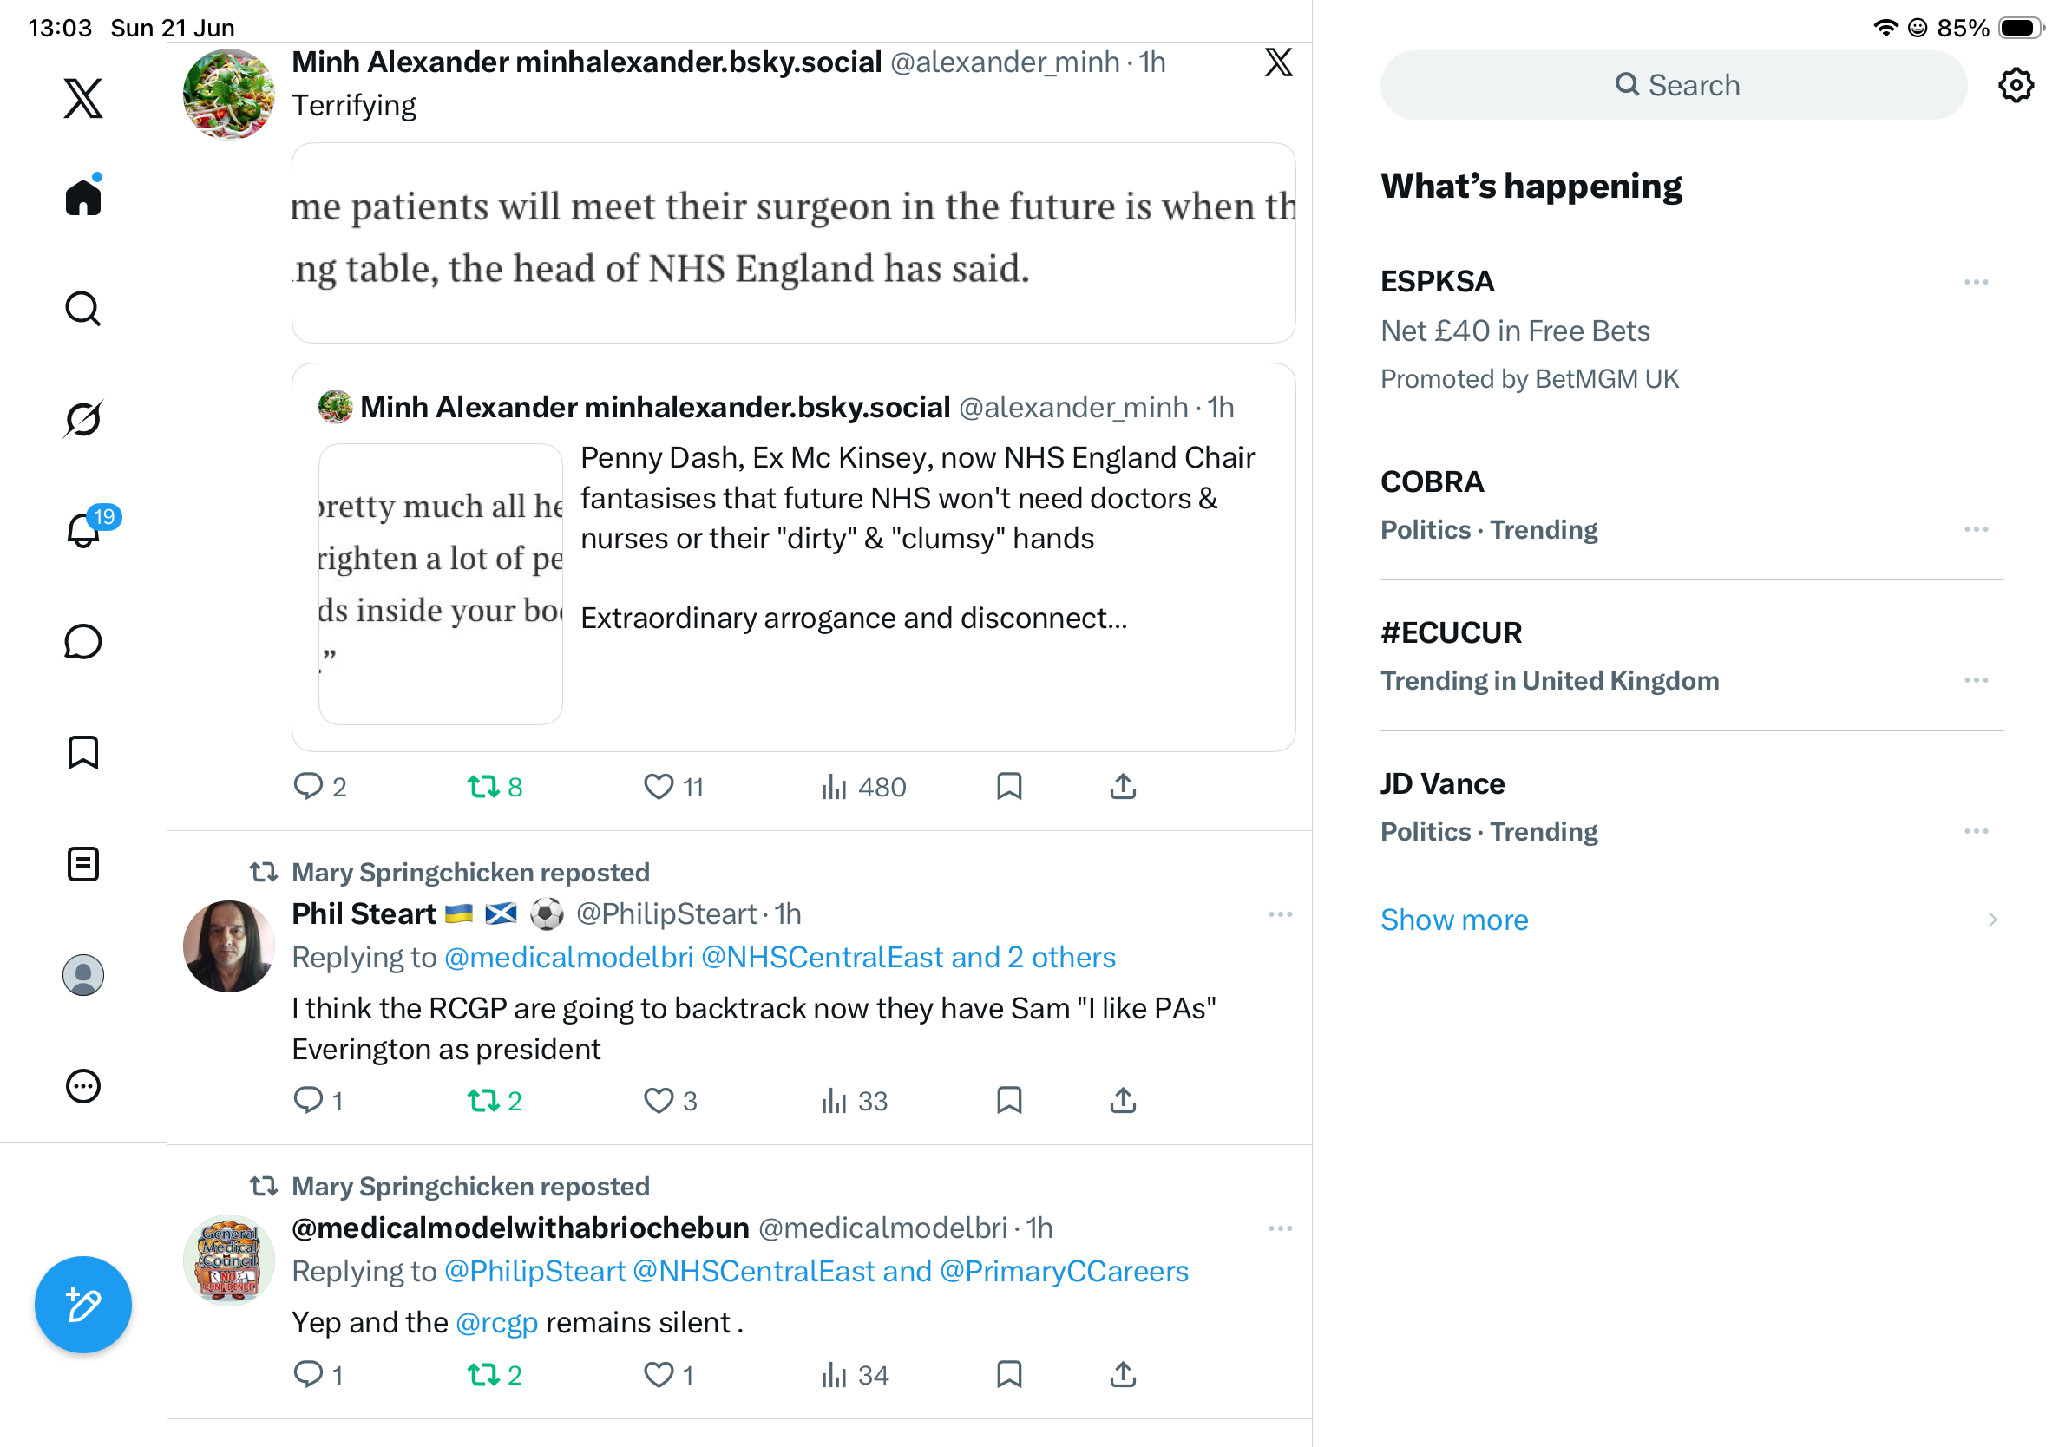Image resolution: width=2072 pixels, height=1447 pixels.
Task: Open the More circle menu in sidebar
Action: (x=83, y=1086)
